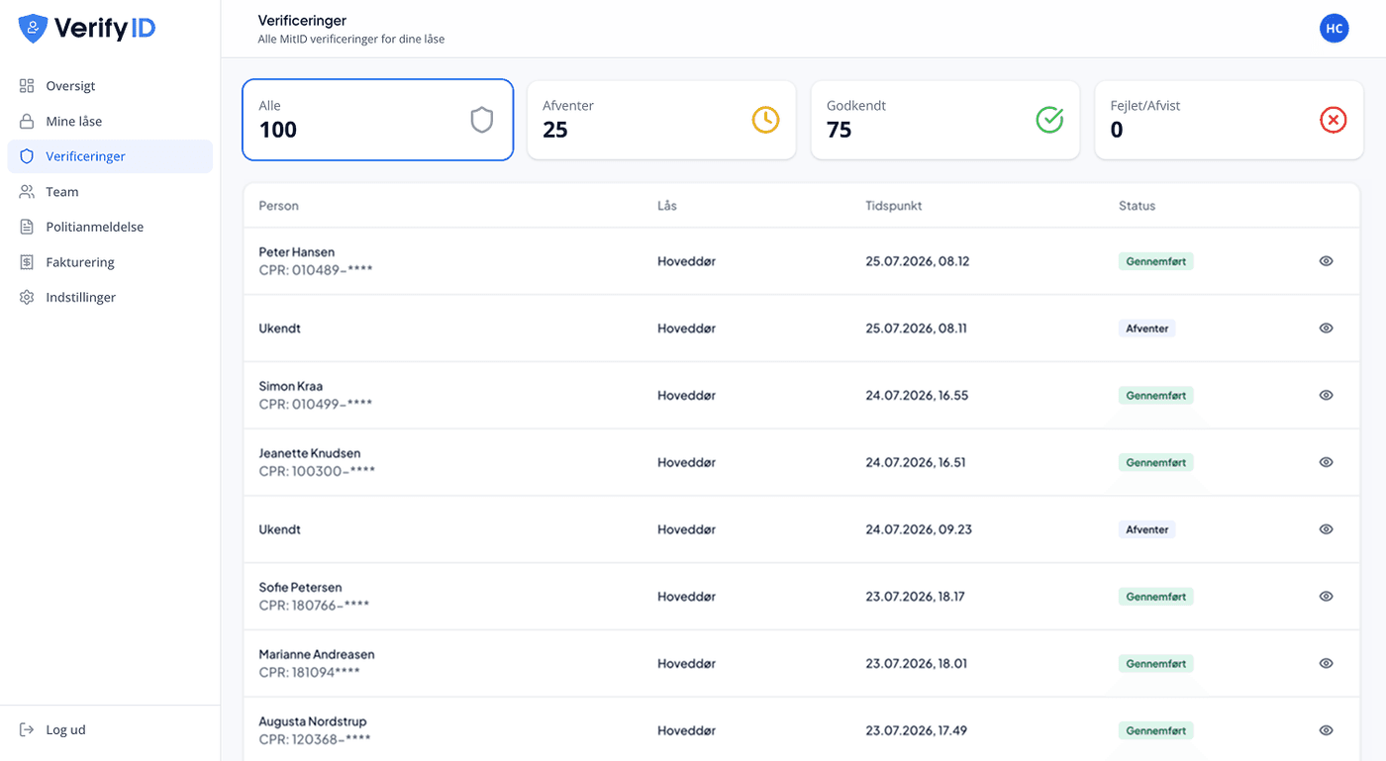
Task: Click the green checkmark icon in Godkendt card
Action: tap(1049, 120)
